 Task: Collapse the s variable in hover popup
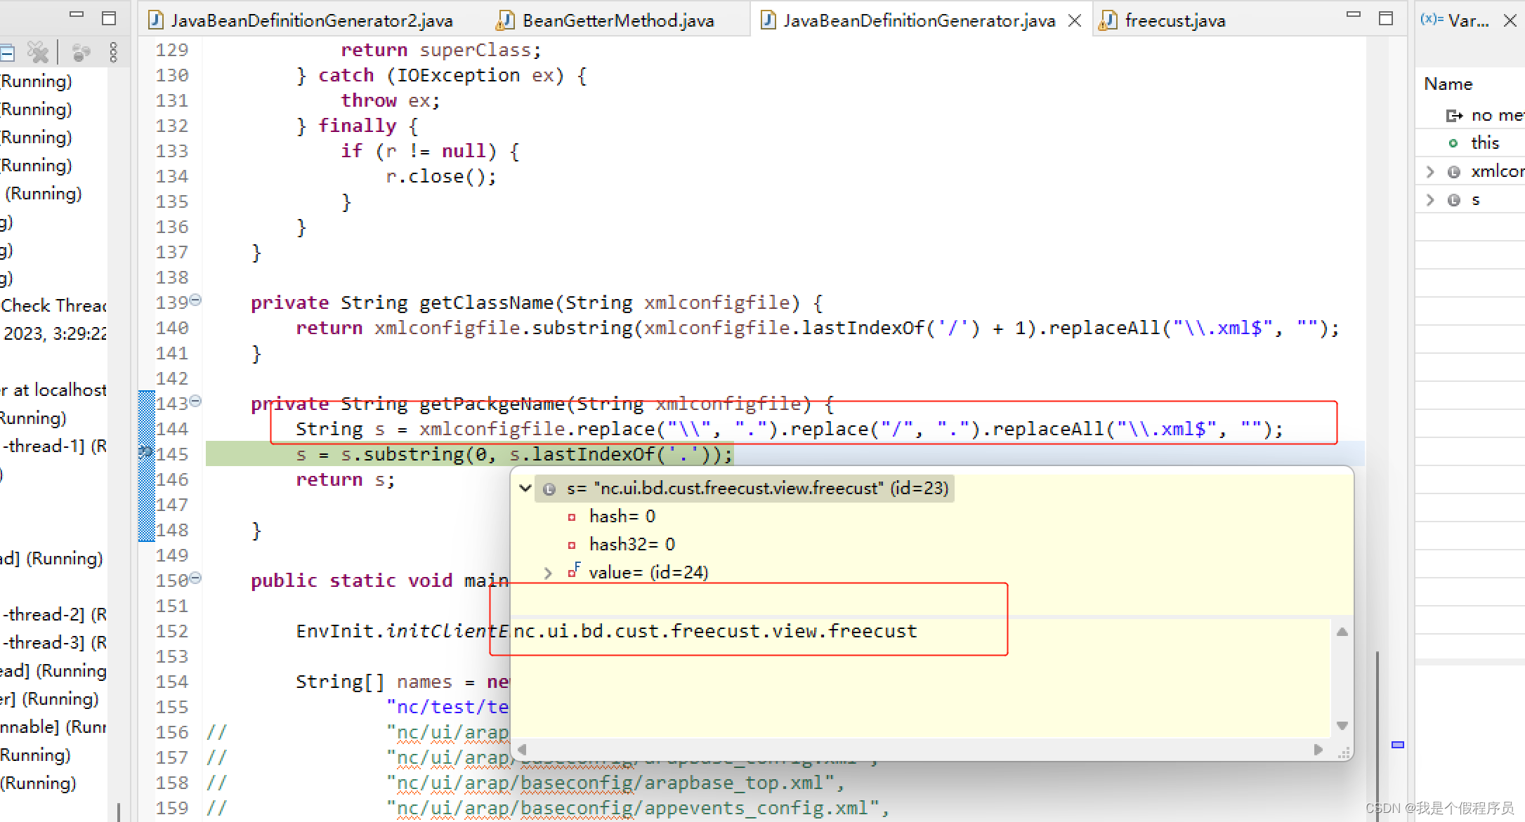[525, 488]
